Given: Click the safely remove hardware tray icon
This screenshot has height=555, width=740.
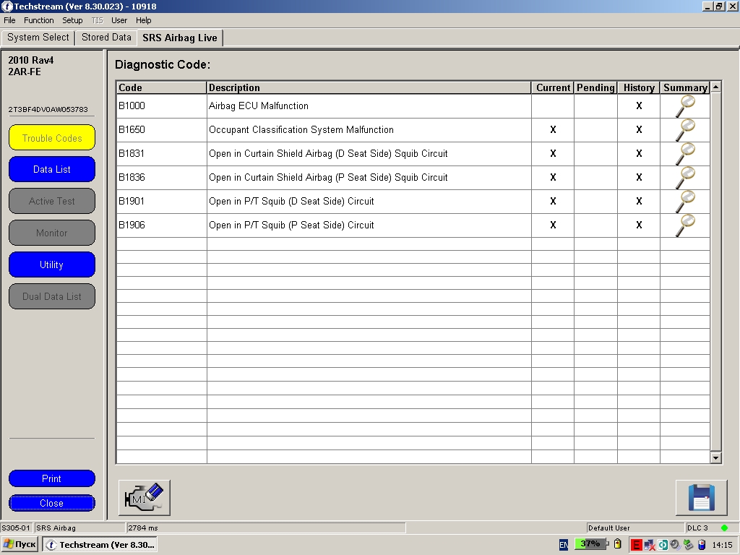Looking at the screenshot, I should tap(688, 545).
